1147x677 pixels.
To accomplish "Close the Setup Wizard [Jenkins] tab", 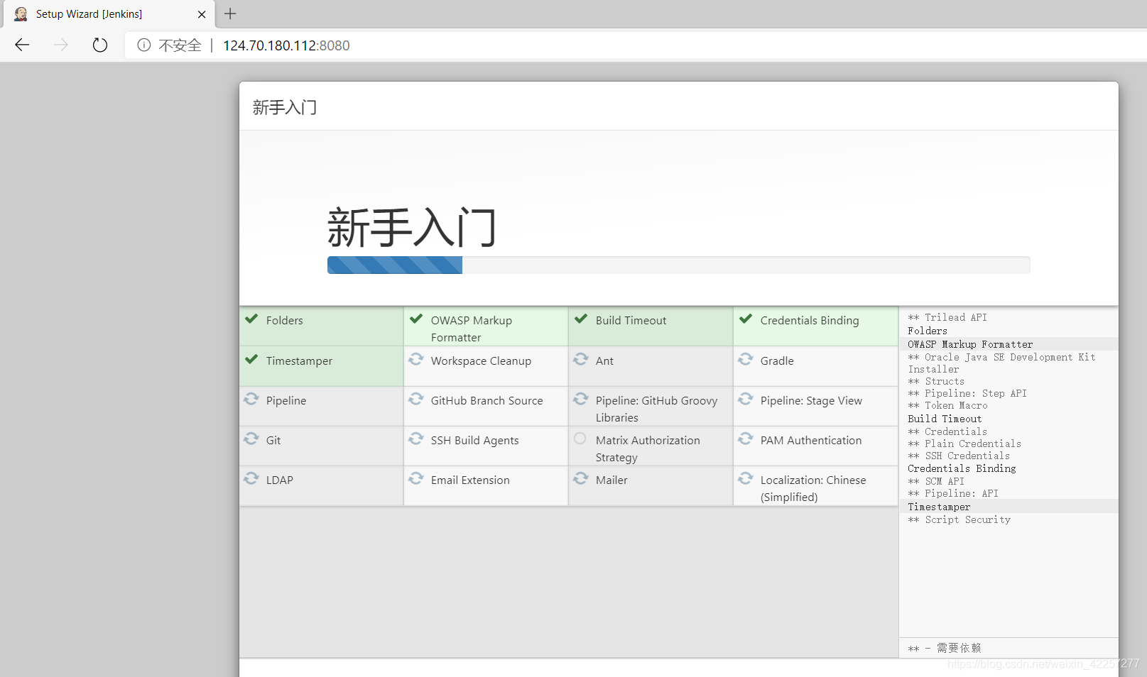I will click(202, 14).
